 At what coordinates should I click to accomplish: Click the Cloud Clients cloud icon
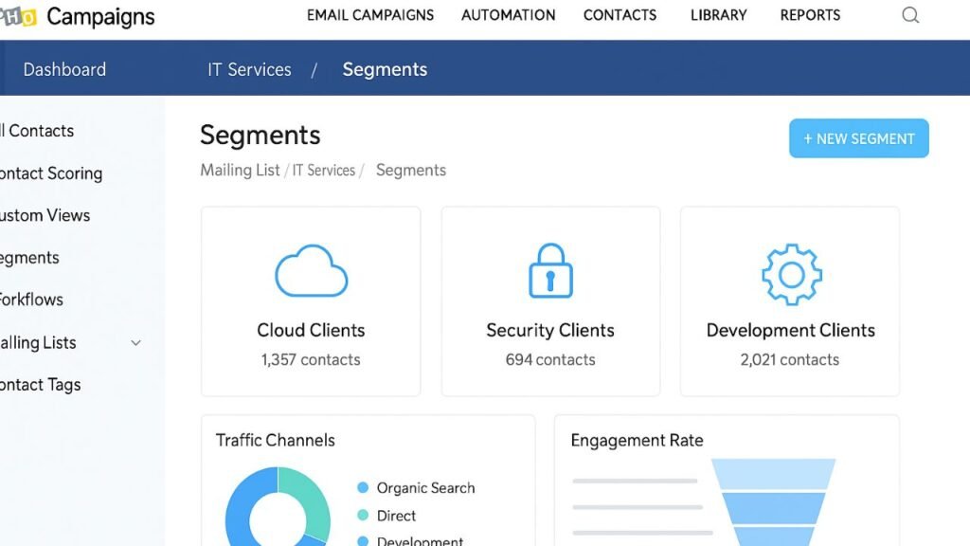tap(311, 271)
